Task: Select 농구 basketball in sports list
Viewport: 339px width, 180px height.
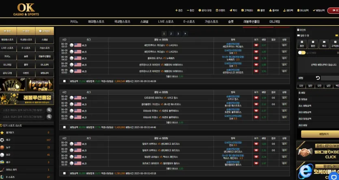Action: (27, 148)
